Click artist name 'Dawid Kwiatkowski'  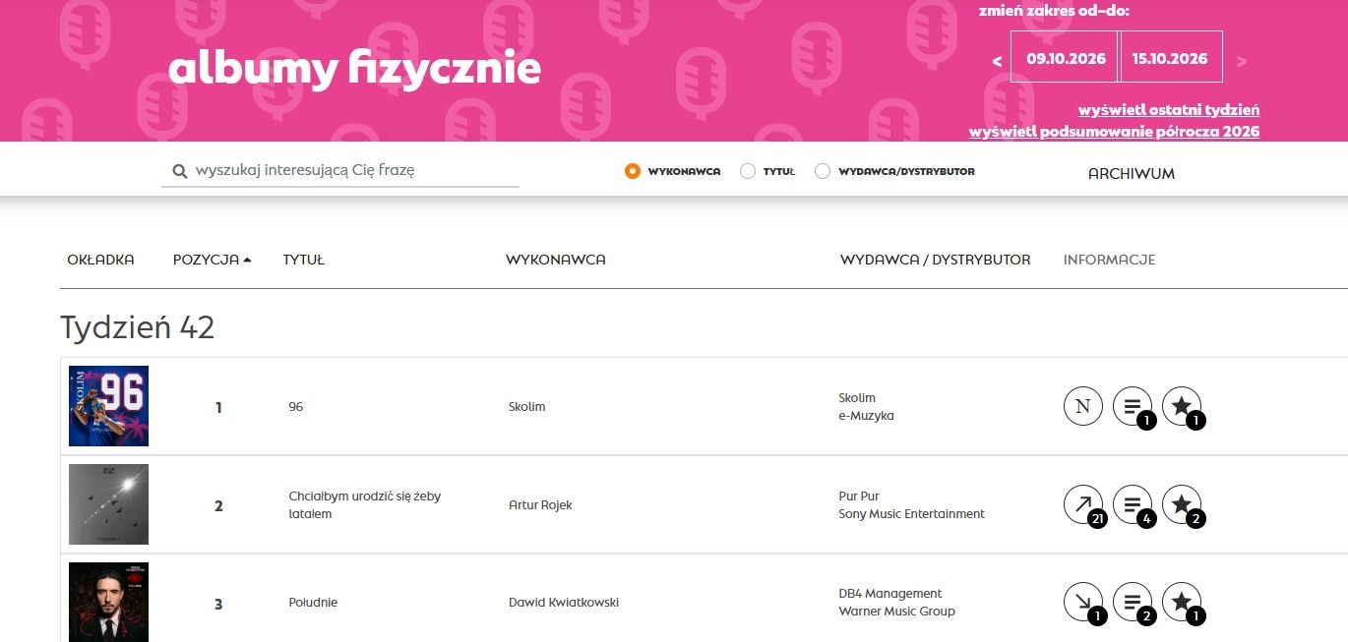(x=564, y=602)
